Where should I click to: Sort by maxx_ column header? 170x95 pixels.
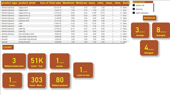point(92,3)
